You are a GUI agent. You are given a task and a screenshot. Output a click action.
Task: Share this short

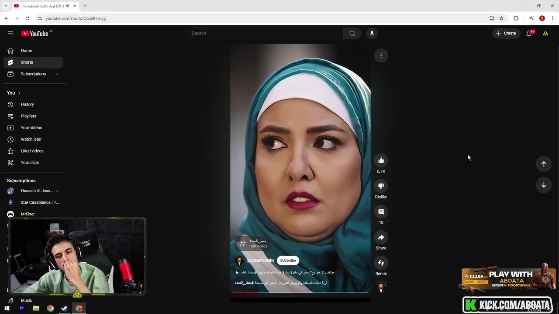click(x=381, y=237)
